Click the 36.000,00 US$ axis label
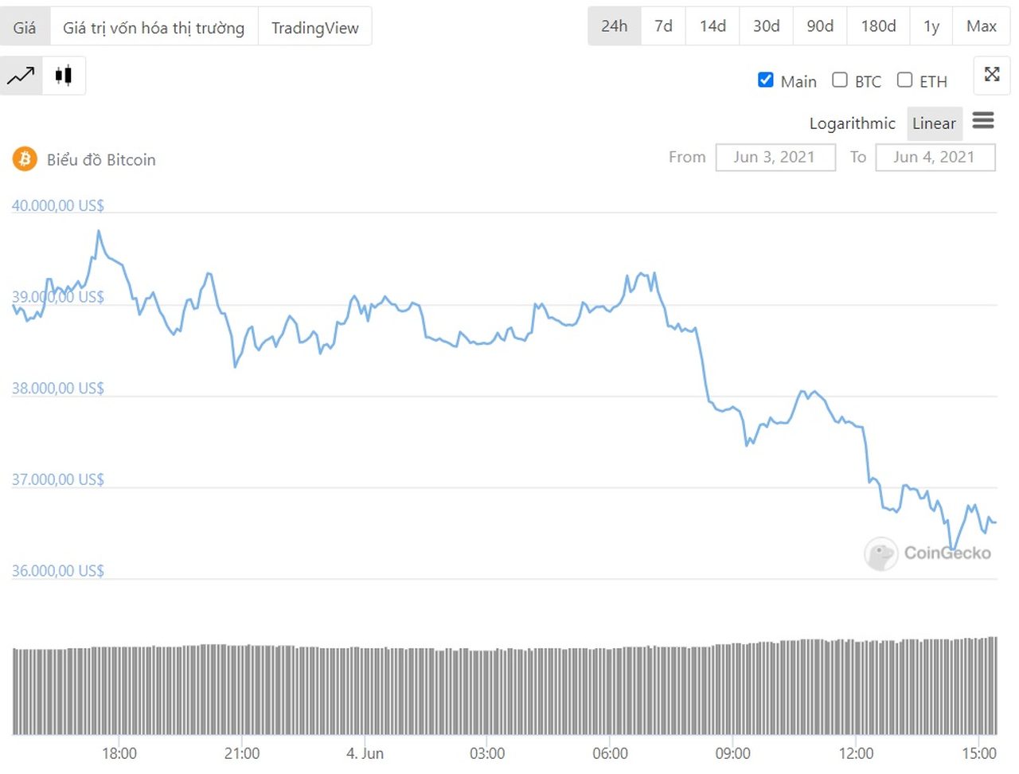This screenshot has height=774, width=1019. tap(57, 570)
